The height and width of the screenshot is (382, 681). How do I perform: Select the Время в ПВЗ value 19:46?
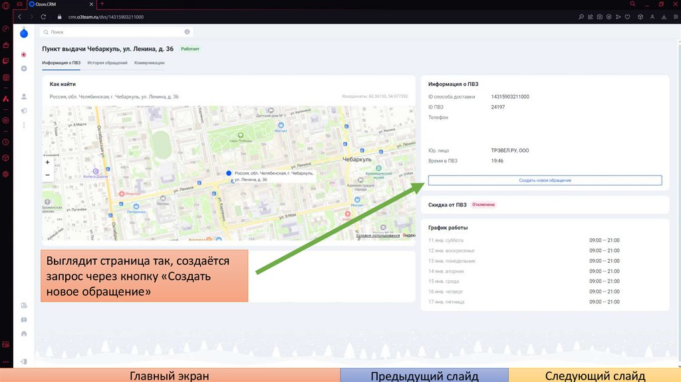click(x=497, y=161)
